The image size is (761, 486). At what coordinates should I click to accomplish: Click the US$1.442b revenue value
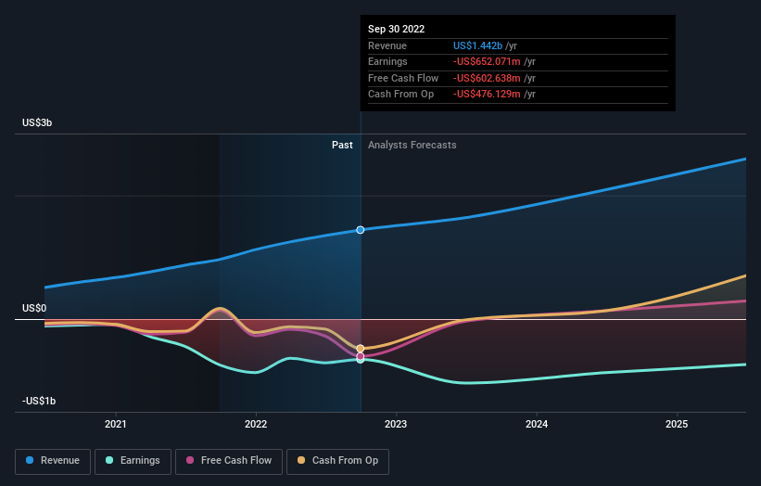pyautogui.click(x=477, y=45)
